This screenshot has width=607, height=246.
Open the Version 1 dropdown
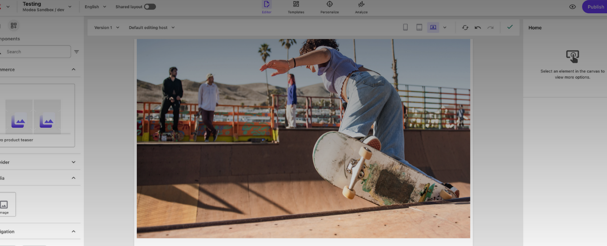click(x=107, y=27)
